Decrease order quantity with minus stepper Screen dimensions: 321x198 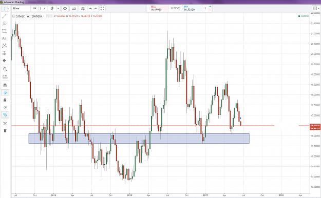[x=210, y=10]
